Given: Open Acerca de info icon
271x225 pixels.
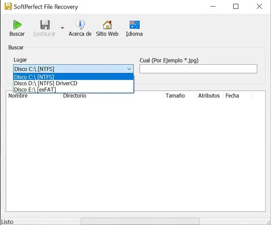Looking at the screenshot, I should (x=80, y=25).
